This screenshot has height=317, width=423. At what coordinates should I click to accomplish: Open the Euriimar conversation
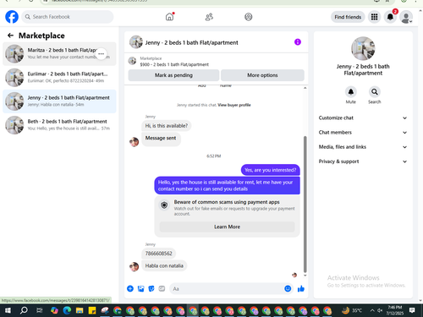(59, 77)
